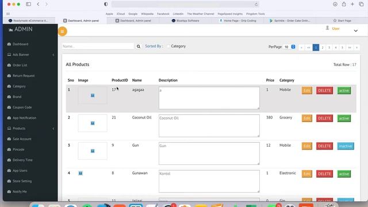The height and width of the screenshot is (207, 368).
Task: Switch to Readymade eCommerce tab
Action: [x=28, y=21]
